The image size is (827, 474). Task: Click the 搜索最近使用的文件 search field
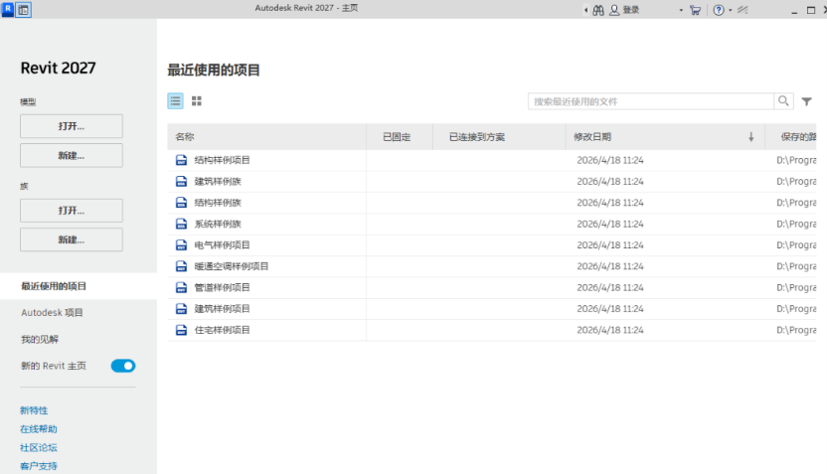click(650, 101)
